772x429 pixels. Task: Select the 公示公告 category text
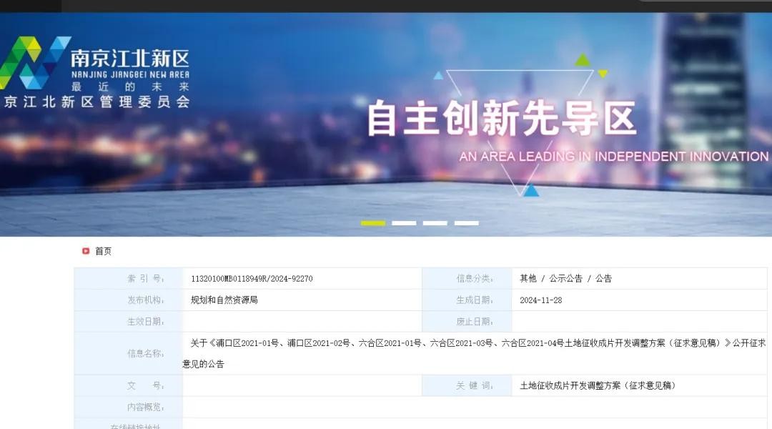565,279
